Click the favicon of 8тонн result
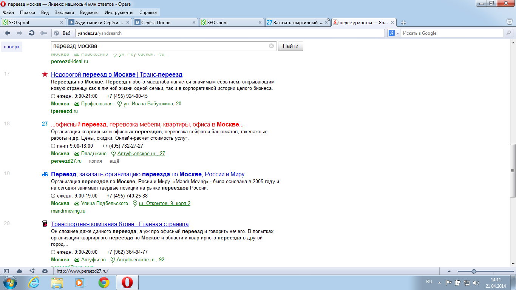 [45, 224]
